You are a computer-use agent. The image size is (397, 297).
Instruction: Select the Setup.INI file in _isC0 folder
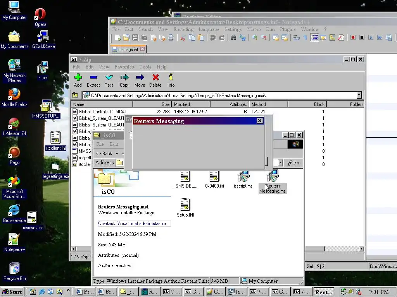click(x=185, y=208)
